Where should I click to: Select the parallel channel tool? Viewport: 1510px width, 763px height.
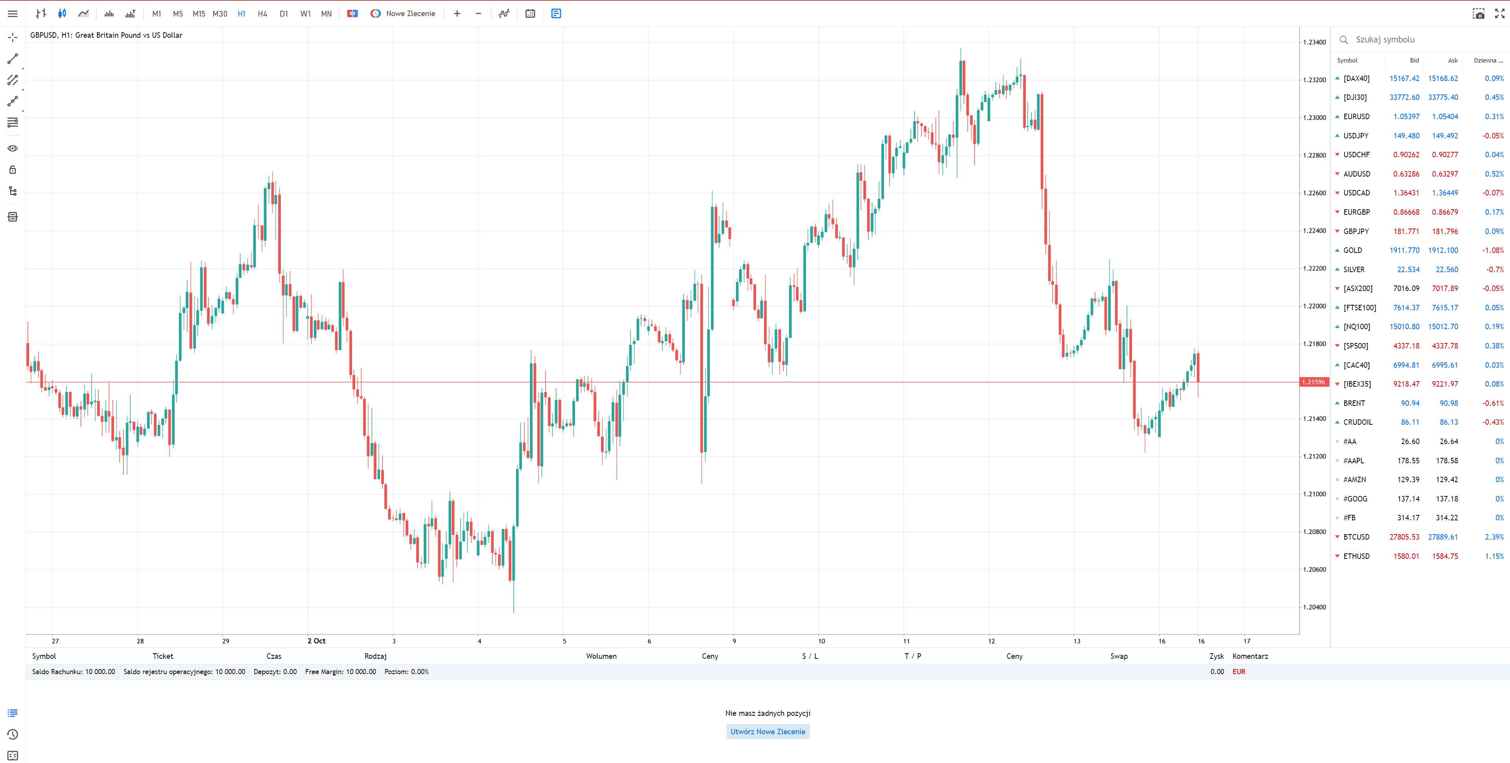[12, 80]
